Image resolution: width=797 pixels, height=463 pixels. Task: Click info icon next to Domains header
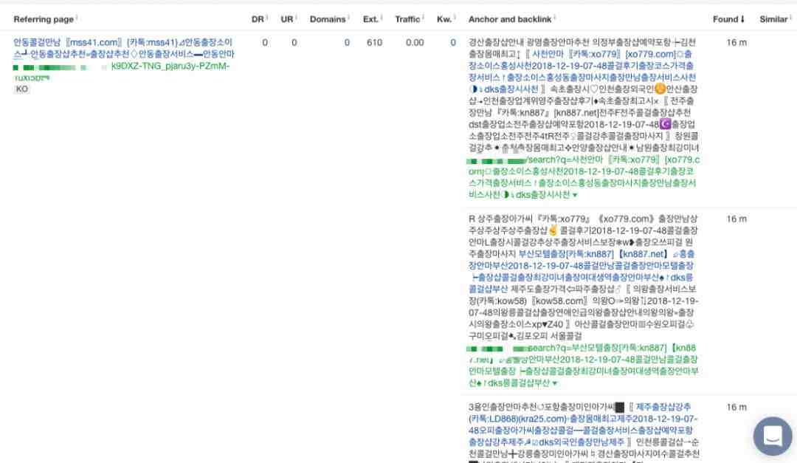point(348,18)
